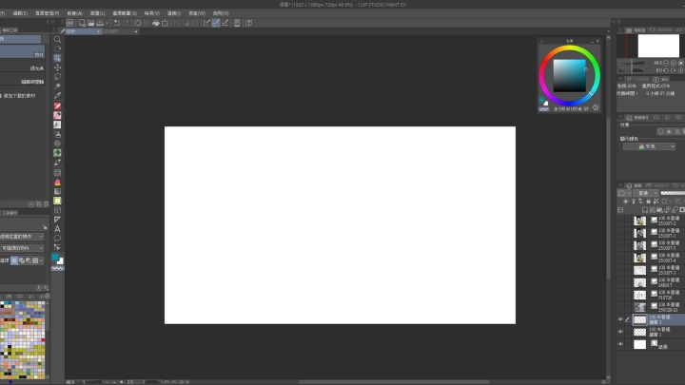Toggle visibility of the bottom paper layer
This screenshot has height=385, width=685.
coord(620,344)
